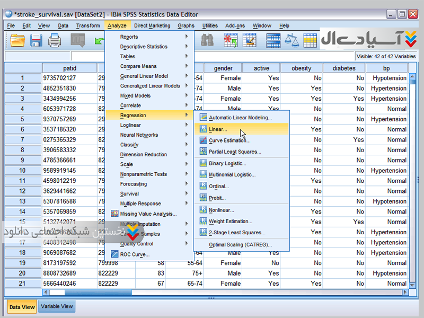Click the obesity column header
This screenshot has height=318, width=424.
(x=301, y=68)
